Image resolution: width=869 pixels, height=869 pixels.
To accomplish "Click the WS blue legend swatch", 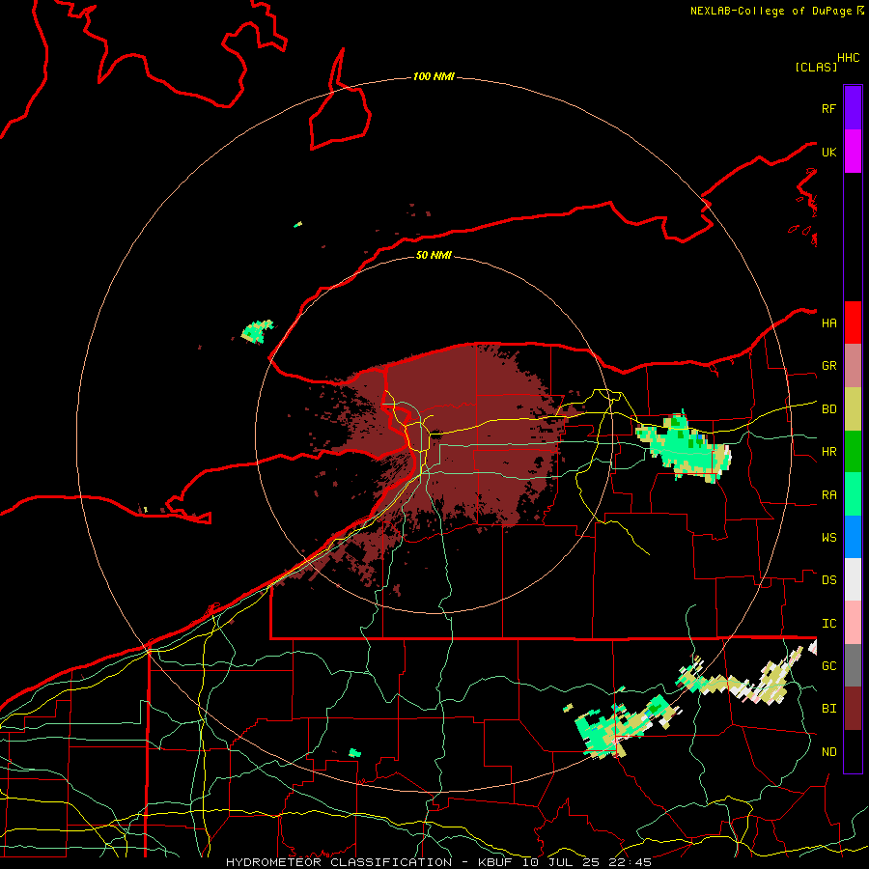I will (853, 537).
